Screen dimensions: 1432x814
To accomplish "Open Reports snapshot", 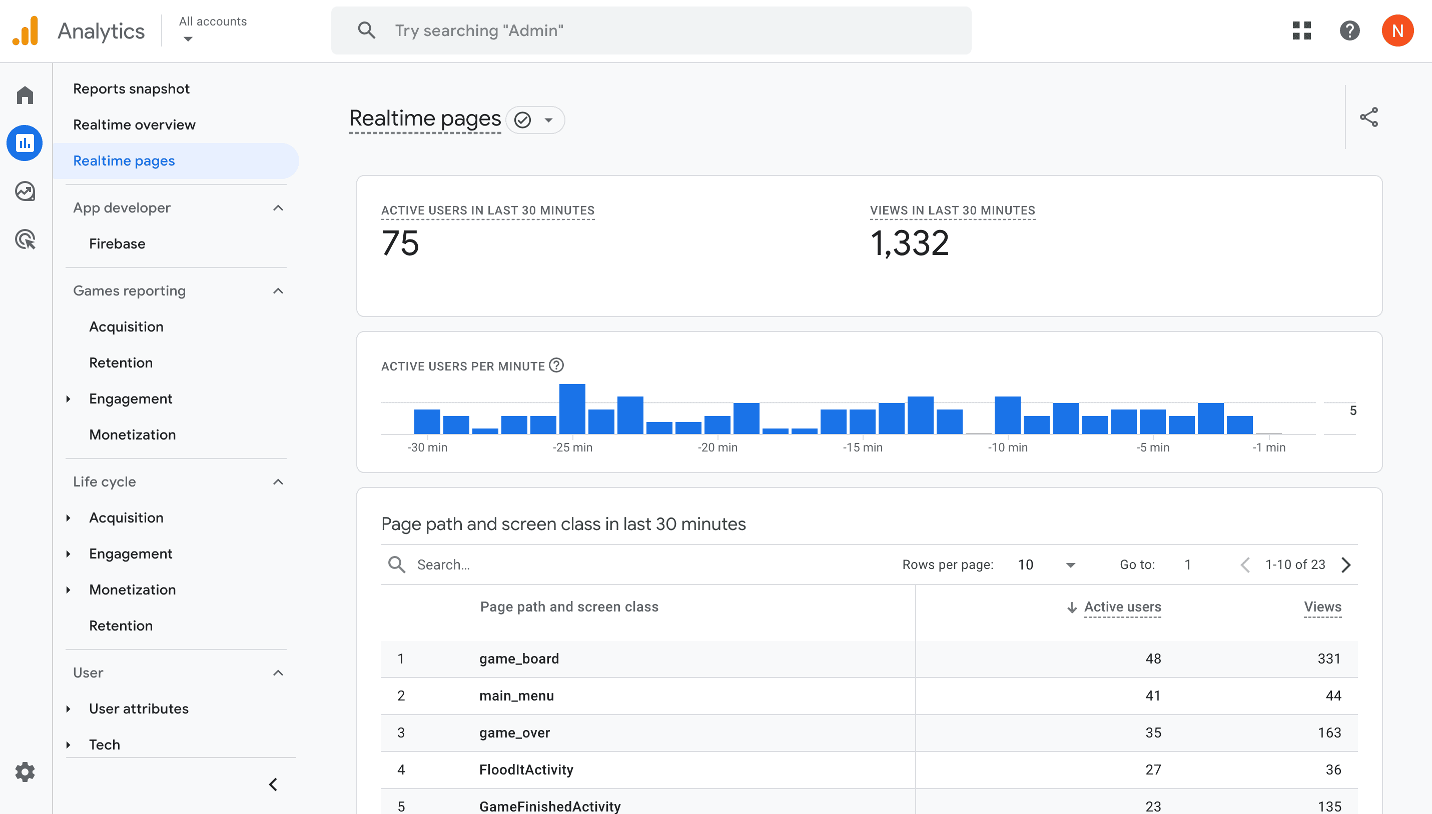I will (132, 88).
